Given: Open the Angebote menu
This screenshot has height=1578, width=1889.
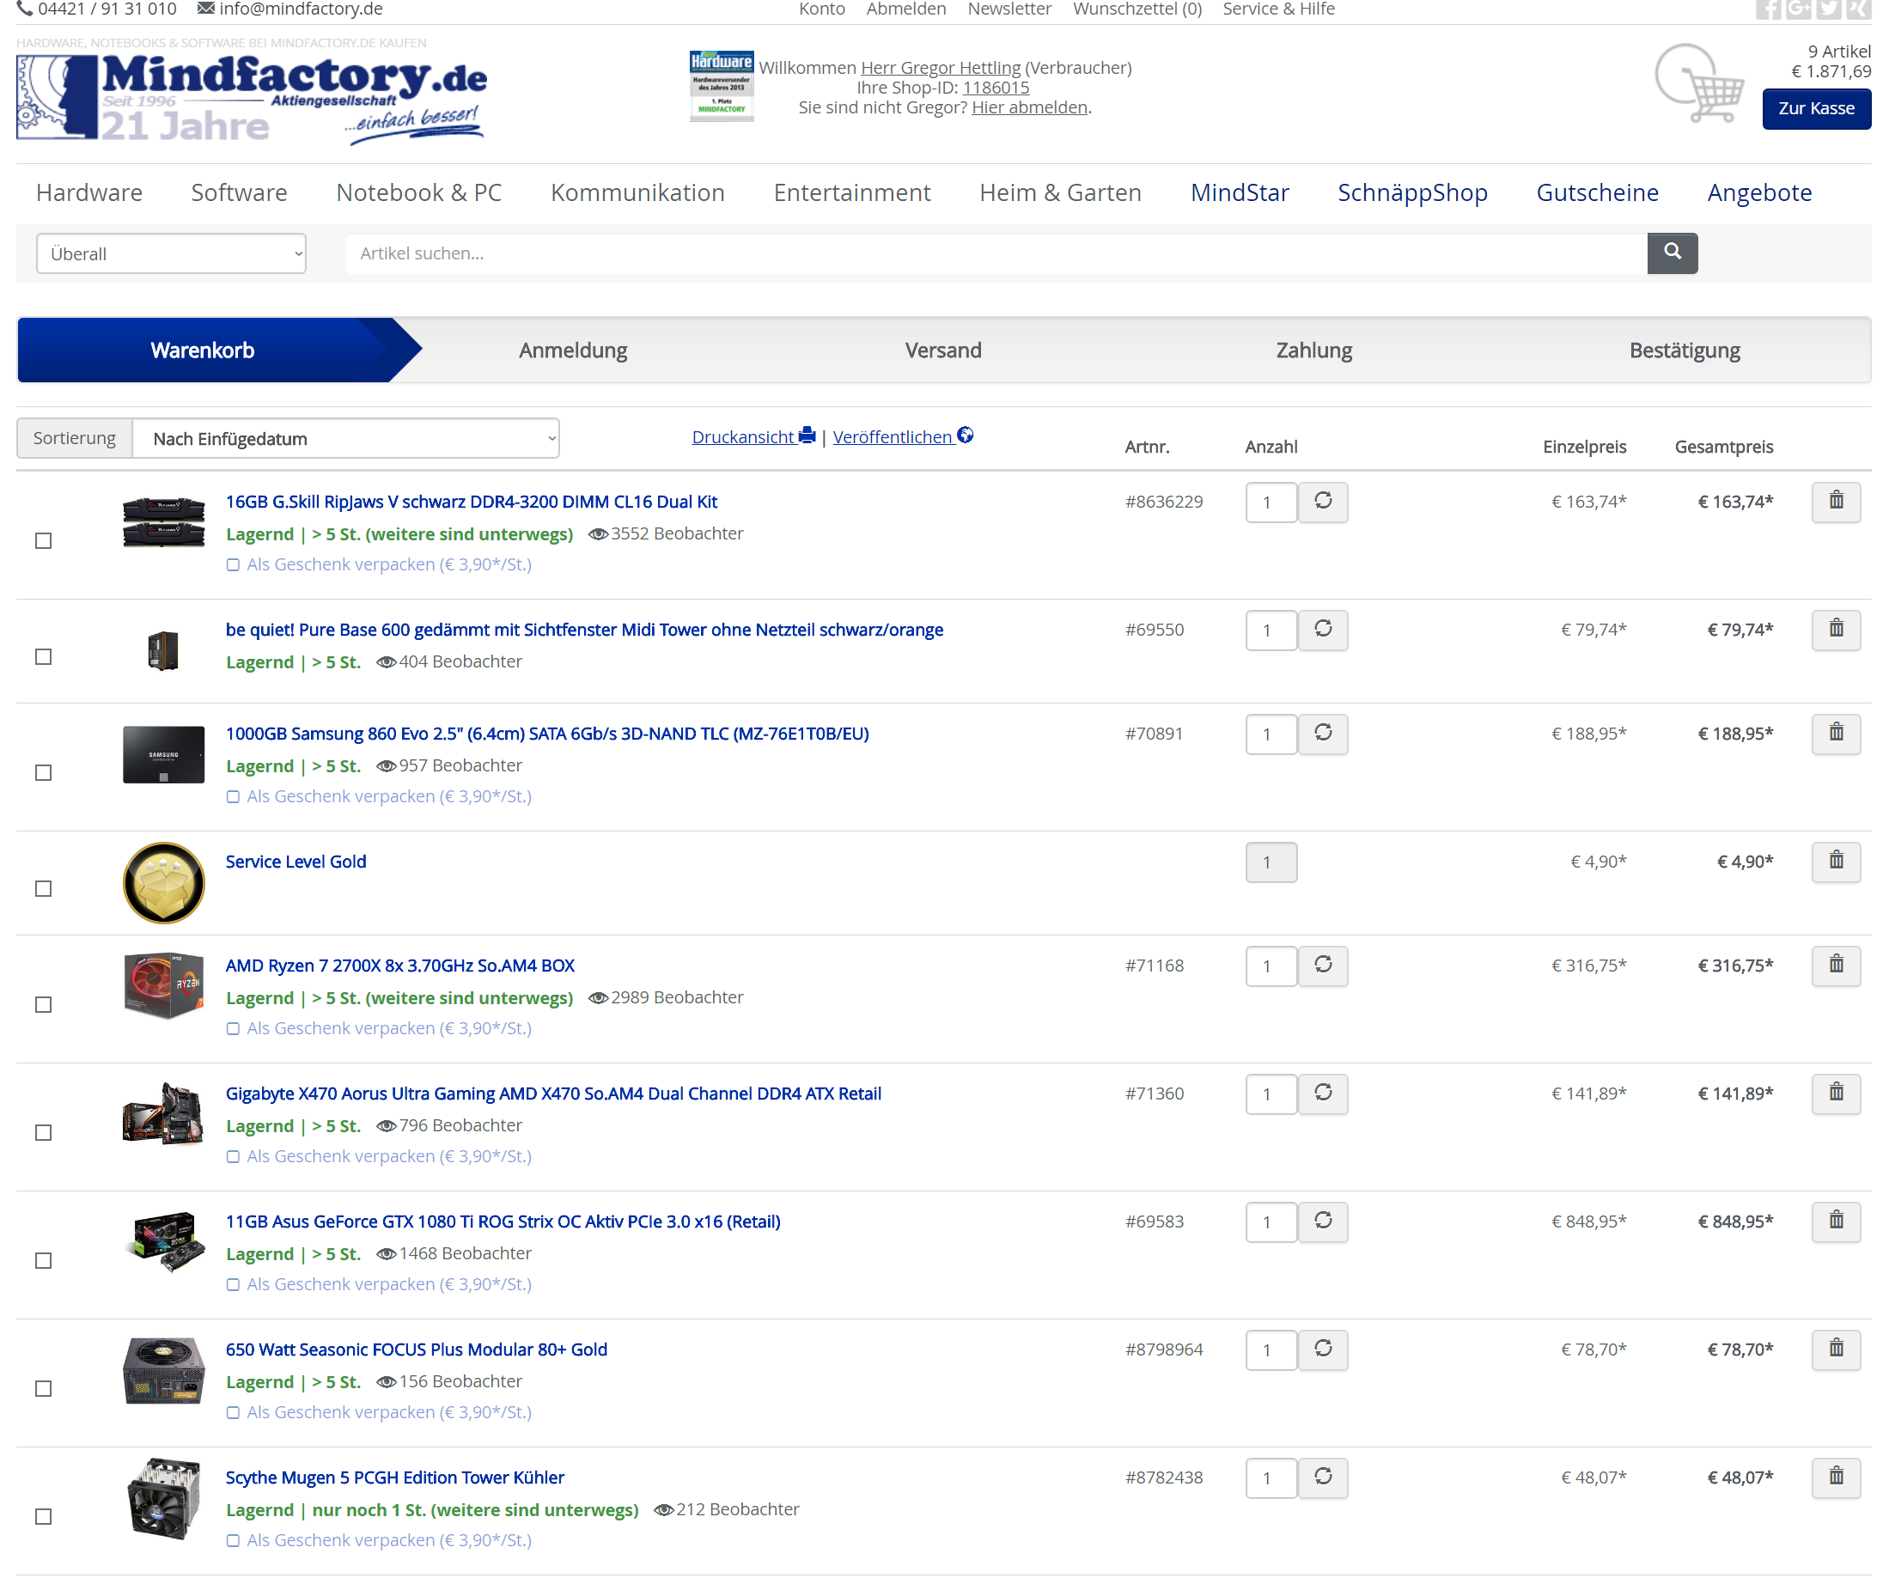Looking at the screenshot, I should click(1759, 192).
